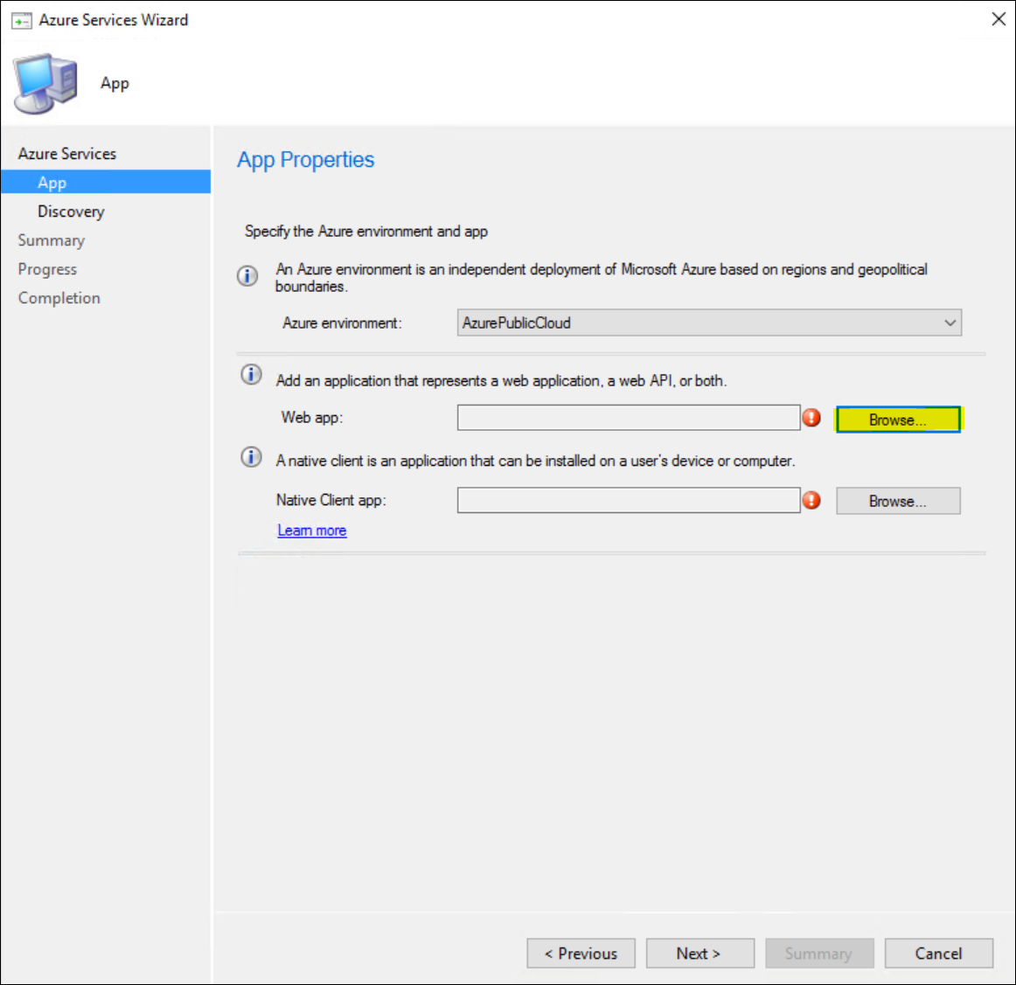
Task: Browse for the Native Client app
Action: pyautogui.click(x=898, y=502)
